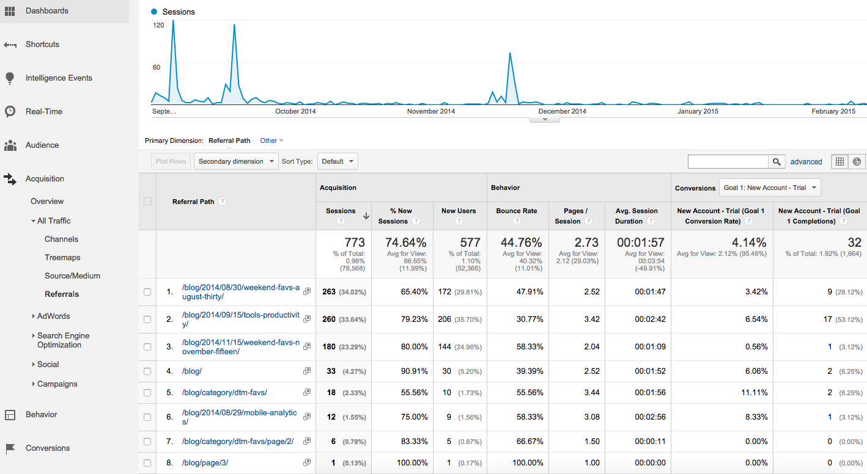Viewport: 867px width, 474px height.
Task: Tick the checkbox for /blog/page/3/ row
Action: point(147,463)
